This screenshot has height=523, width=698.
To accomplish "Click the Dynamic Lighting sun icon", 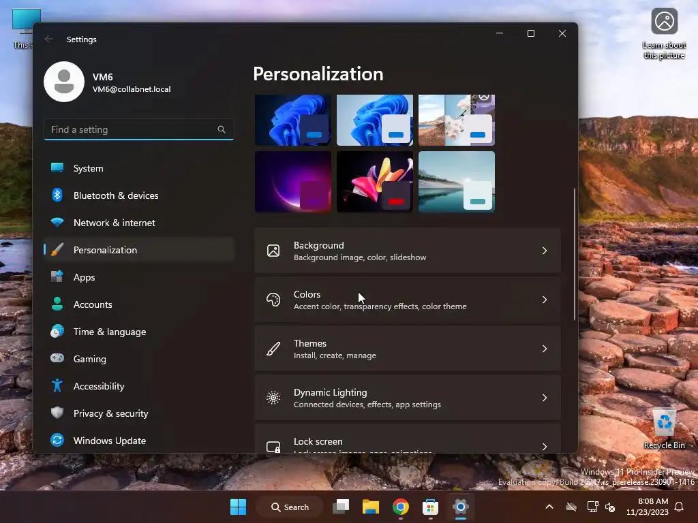I will click(x=273, y=398).
